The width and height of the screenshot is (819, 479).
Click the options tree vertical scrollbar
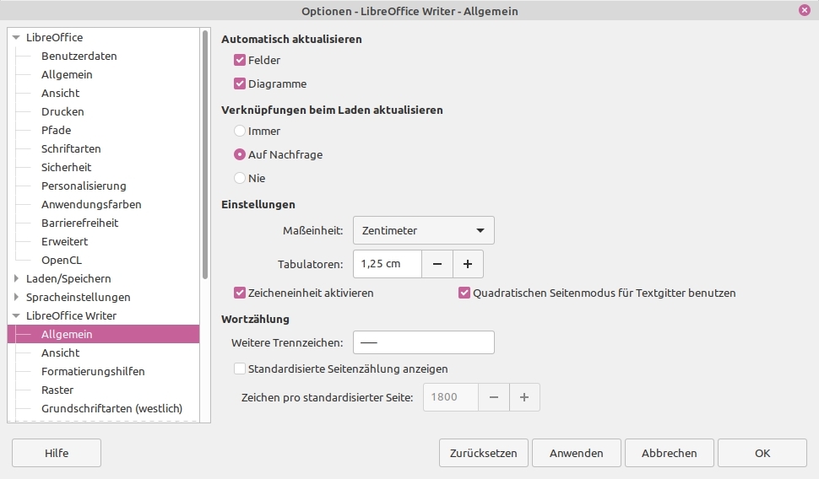(205, 155)
